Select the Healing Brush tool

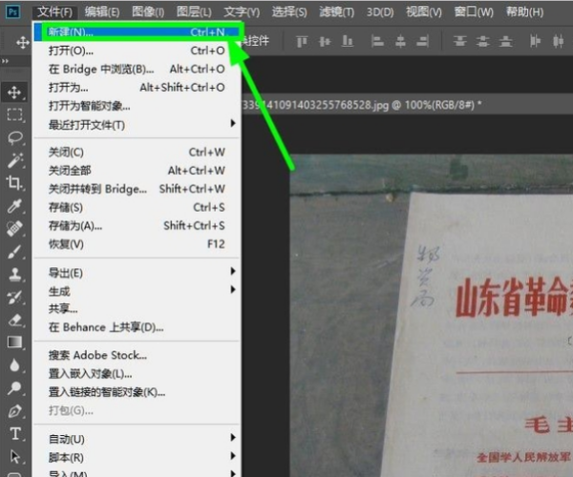click(x=14, y=229)
